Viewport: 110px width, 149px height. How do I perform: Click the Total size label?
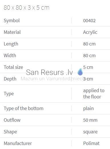click(13, 67)
